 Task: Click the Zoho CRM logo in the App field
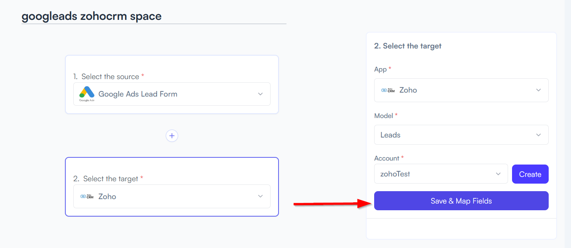point(388,90)
